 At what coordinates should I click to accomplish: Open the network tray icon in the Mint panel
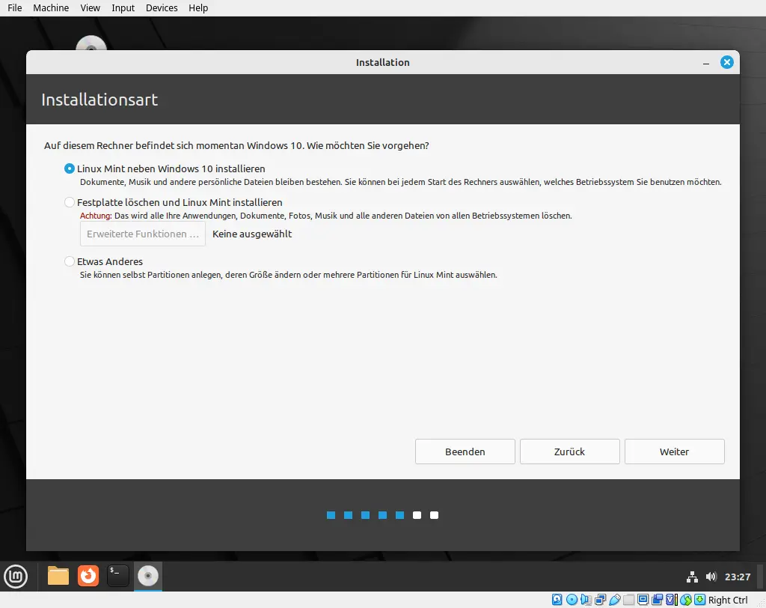point(692,577)
